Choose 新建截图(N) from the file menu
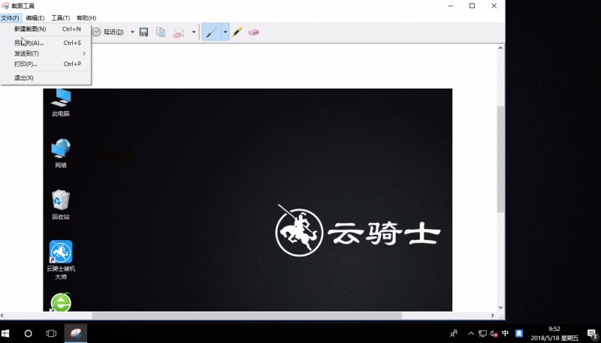The height and width of the screenshot is (343, 601). coord(46,29)
